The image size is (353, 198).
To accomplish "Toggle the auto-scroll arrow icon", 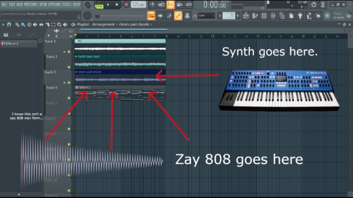I will pos(160,16).
